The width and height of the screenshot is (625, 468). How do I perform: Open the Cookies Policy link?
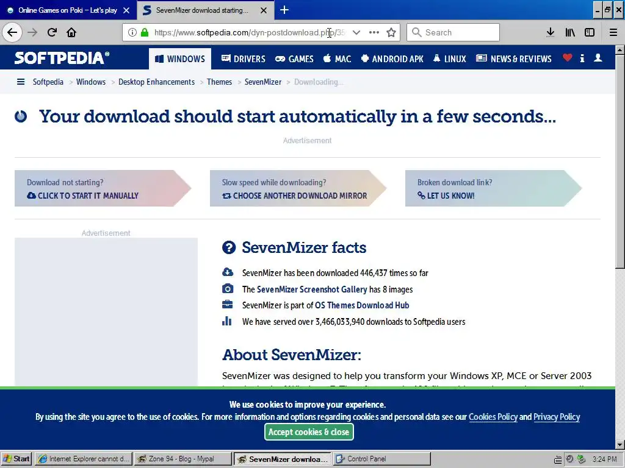(x=493, y=417)
